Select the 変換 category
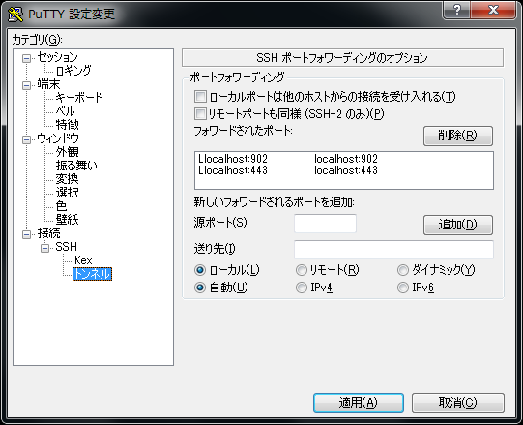Screen dimensions: 523x425 pos(68,179)
